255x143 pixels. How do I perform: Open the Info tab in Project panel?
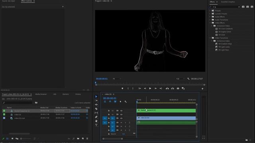click(55, 94)
